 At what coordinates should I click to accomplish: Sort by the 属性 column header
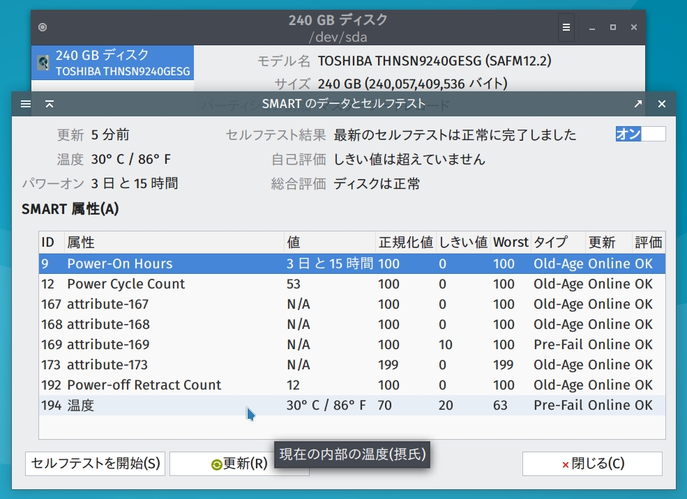point(174,242)
